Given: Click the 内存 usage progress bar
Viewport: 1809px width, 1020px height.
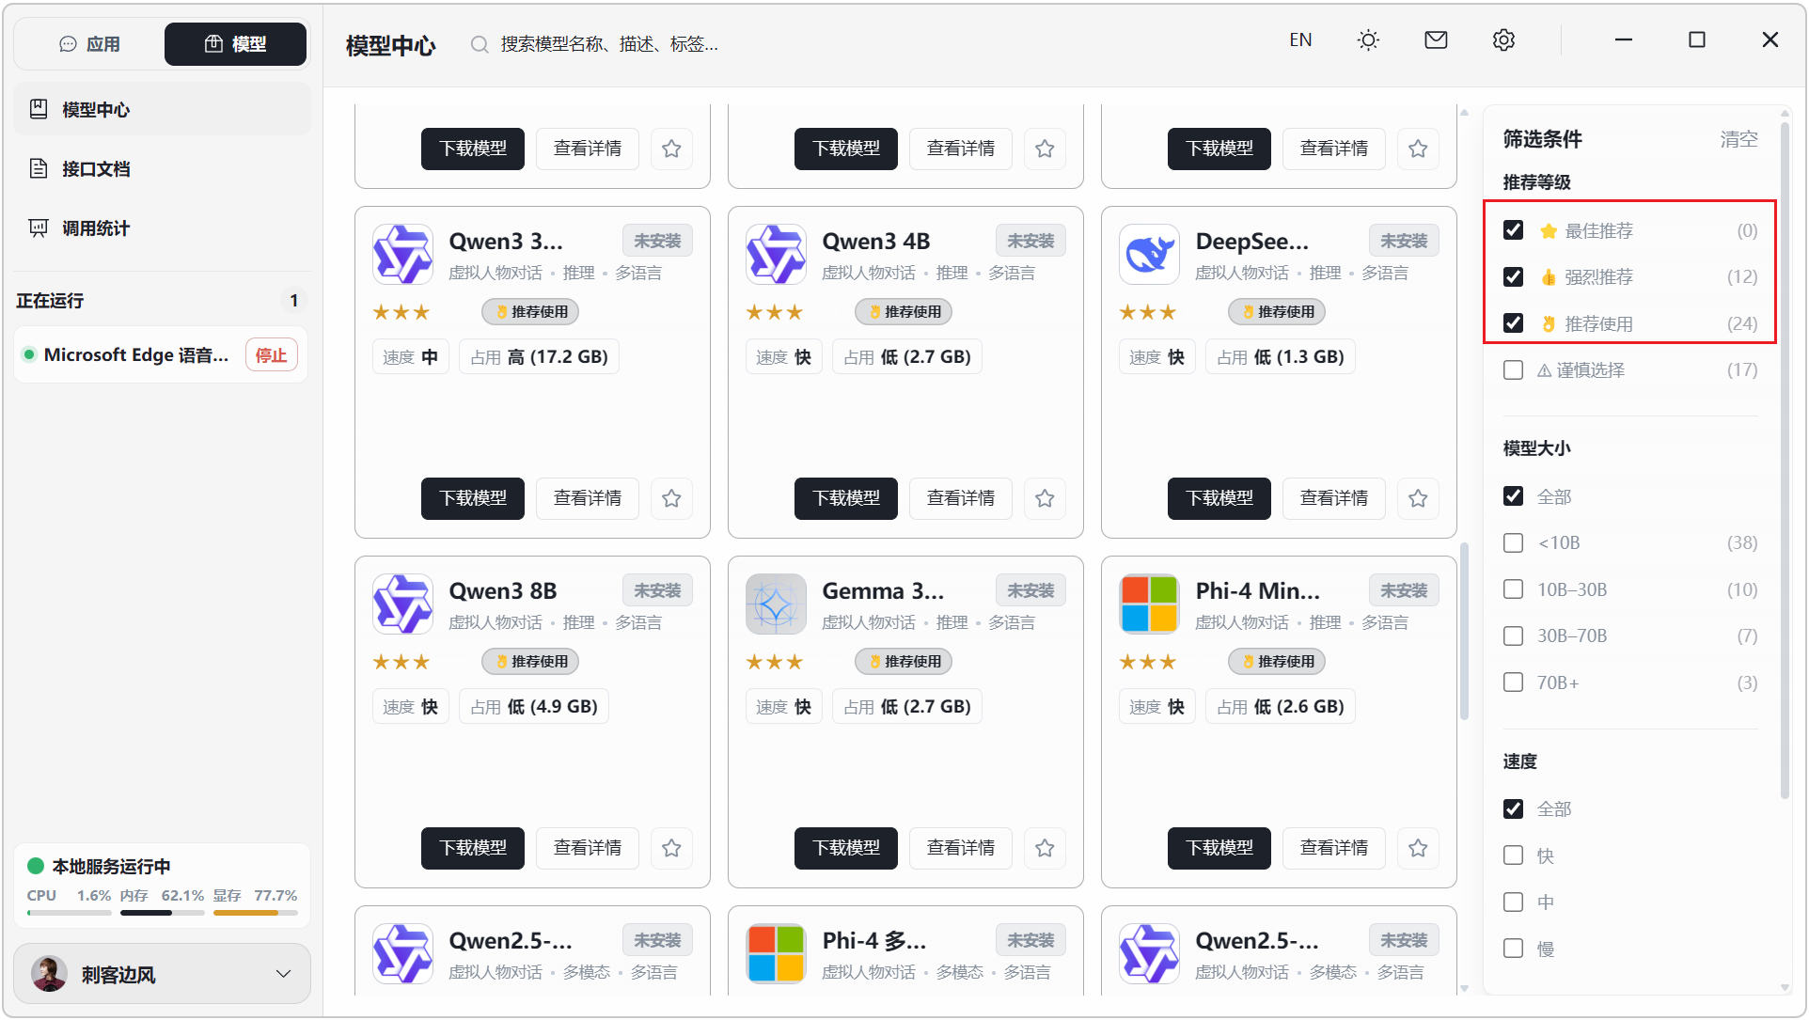Looking at the screenshot, I should 162,913.
